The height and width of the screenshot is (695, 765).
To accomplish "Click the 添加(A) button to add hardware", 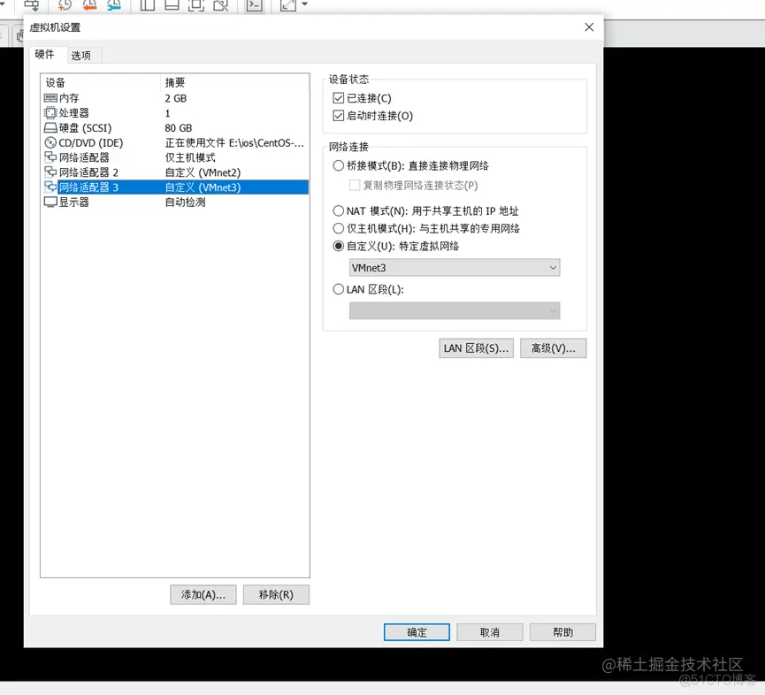I will tap(203, 594).
